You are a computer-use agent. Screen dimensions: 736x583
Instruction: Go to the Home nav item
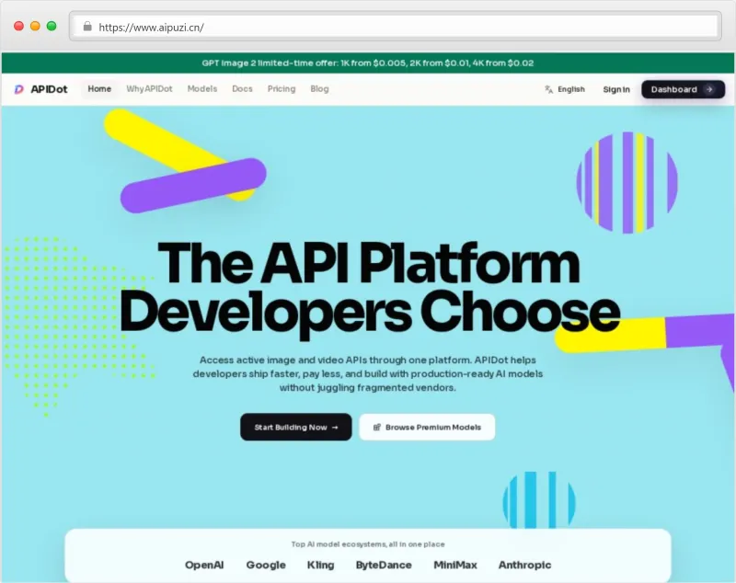pos(99,88)
